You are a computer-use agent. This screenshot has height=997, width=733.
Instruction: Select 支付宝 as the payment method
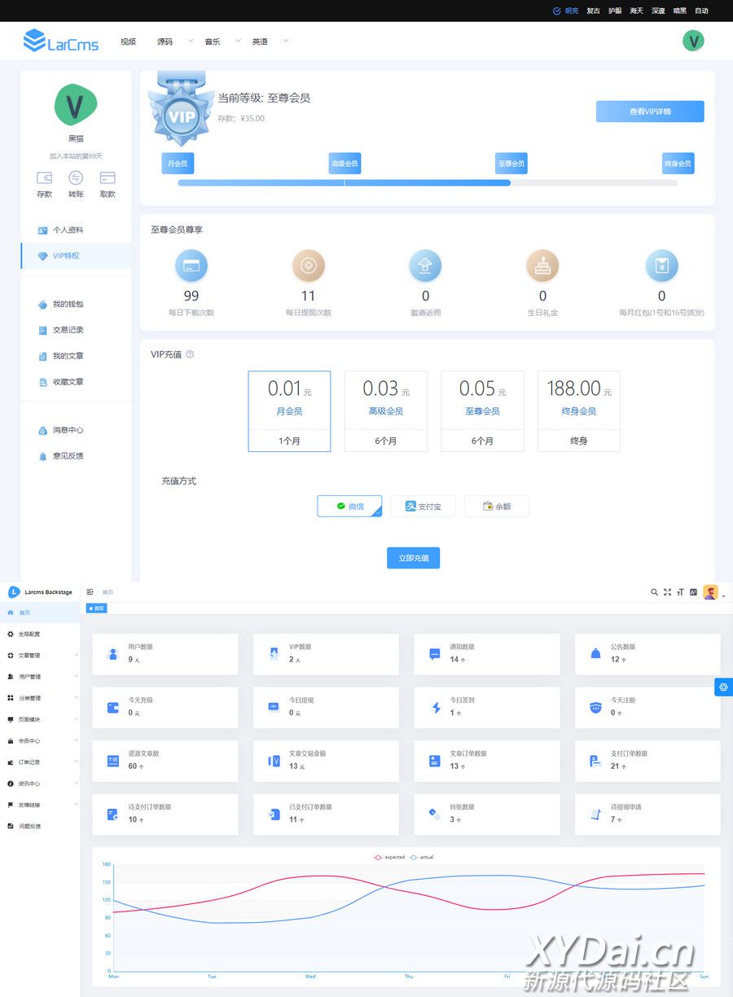tap(423, 506)
